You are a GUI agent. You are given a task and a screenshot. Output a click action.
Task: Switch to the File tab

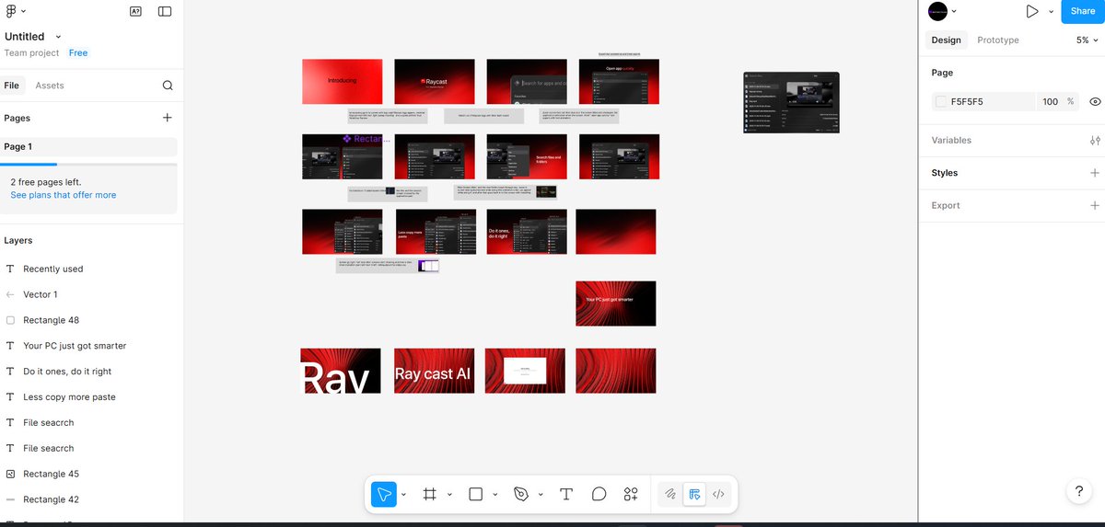tap(12, 86)
